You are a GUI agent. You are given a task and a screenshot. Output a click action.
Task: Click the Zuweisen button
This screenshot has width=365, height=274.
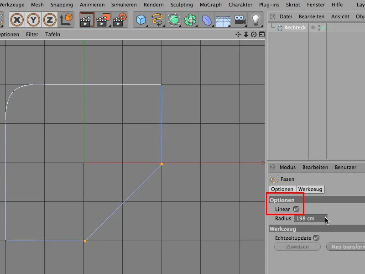pyautogui.click(x=297, y=247)
